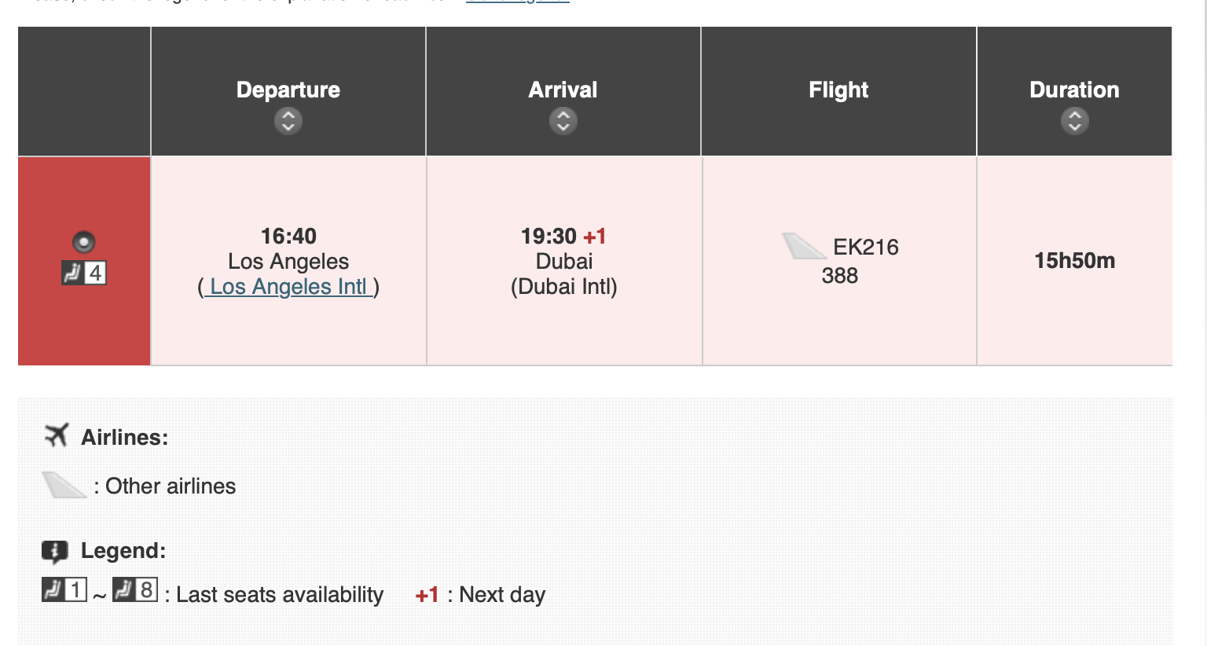
Task: Click the info icon next to Legend
Action: 54,552
